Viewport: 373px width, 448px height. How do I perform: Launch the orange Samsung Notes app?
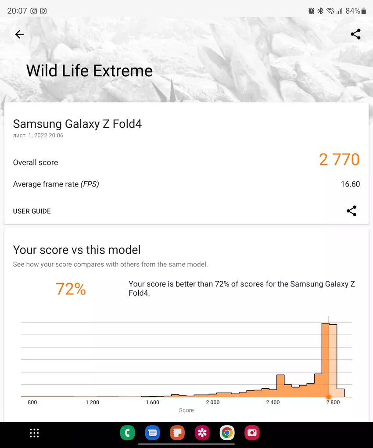177,433
